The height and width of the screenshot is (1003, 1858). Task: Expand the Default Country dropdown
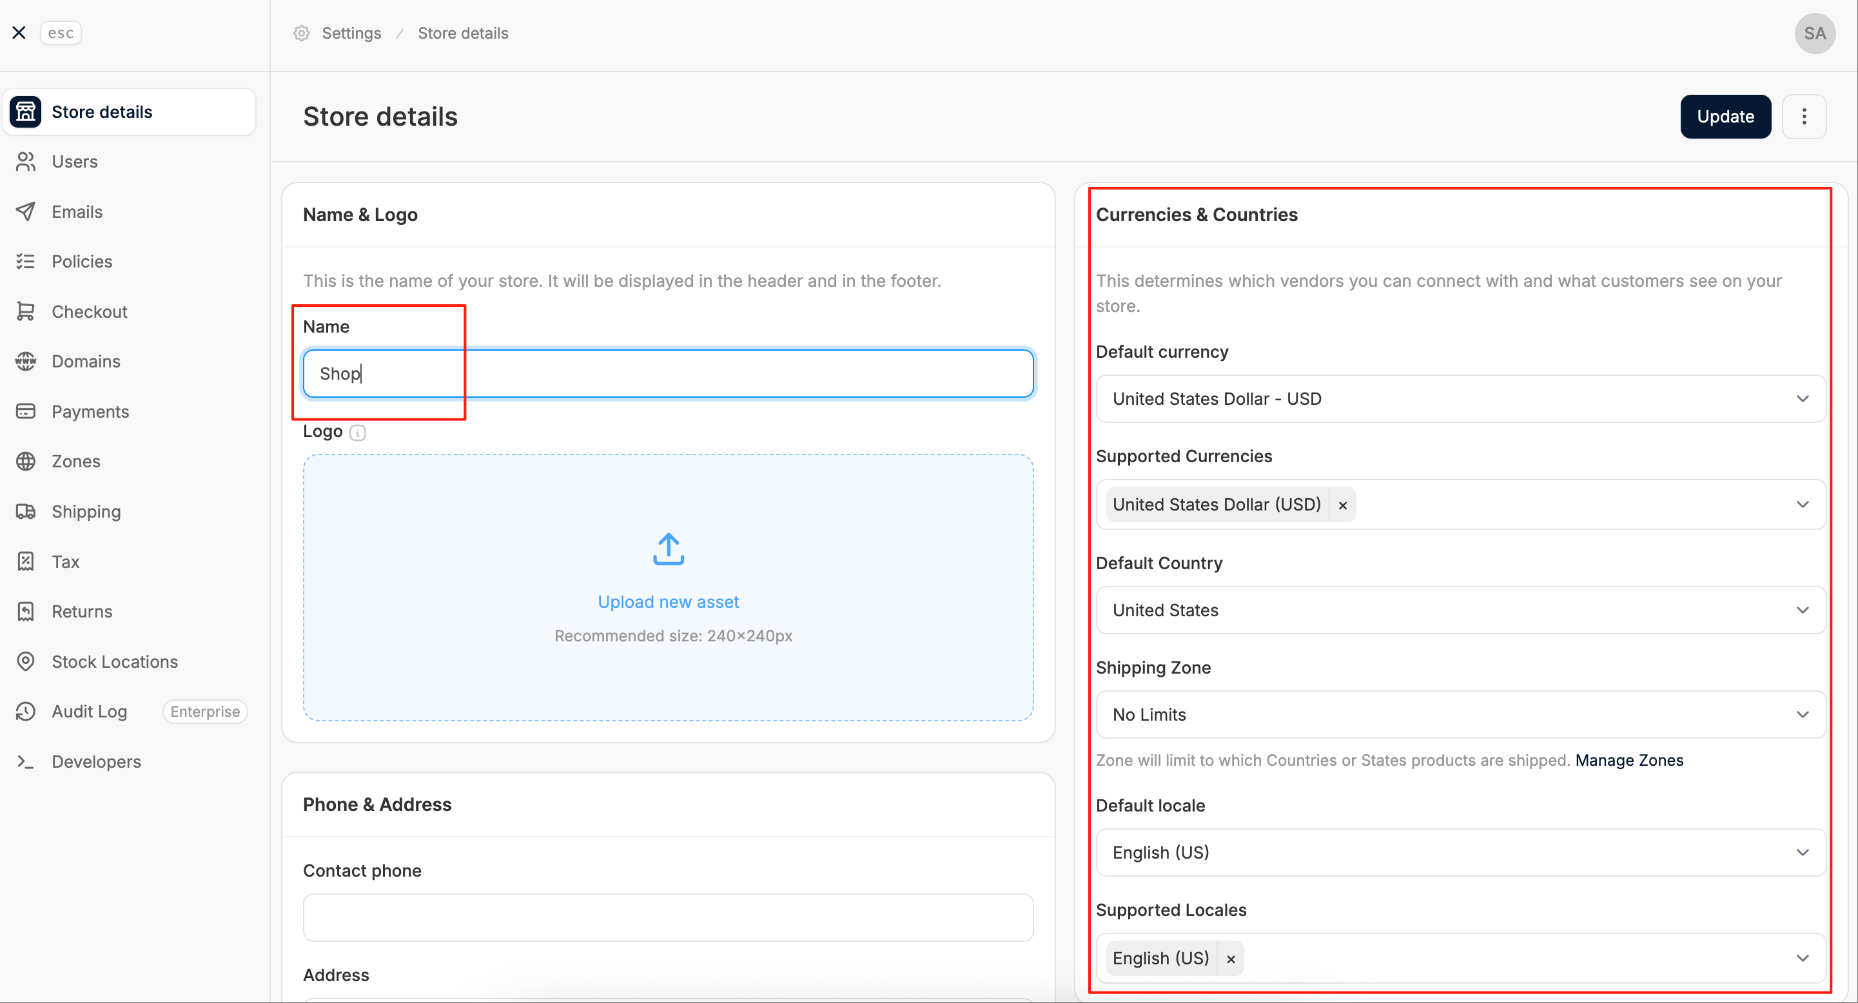coord(1461,610)
